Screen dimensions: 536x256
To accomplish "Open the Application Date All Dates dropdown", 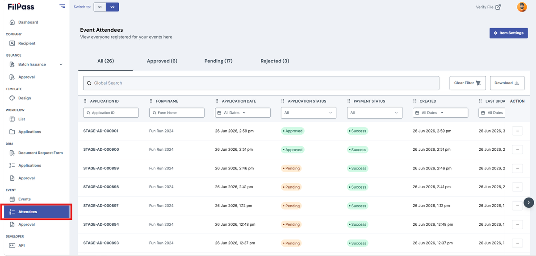I will [x=243, y=113].
